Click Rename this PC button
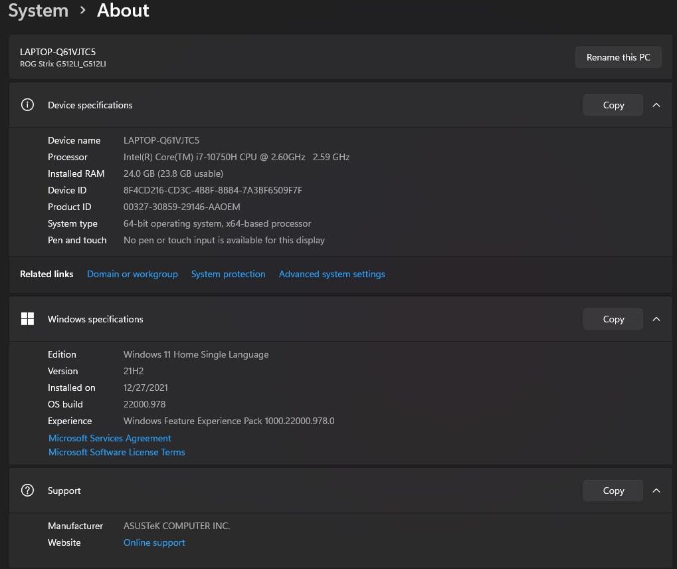Screen dimensions: 677x569 [618, 57]
